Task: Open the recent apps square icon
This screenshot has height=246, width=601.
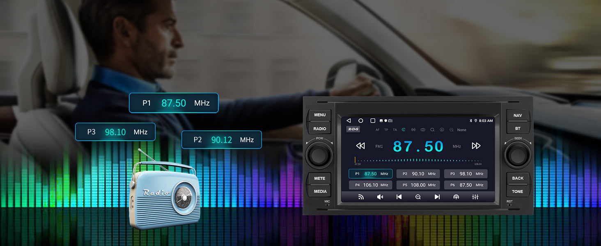Action: (x=373, y=121)
